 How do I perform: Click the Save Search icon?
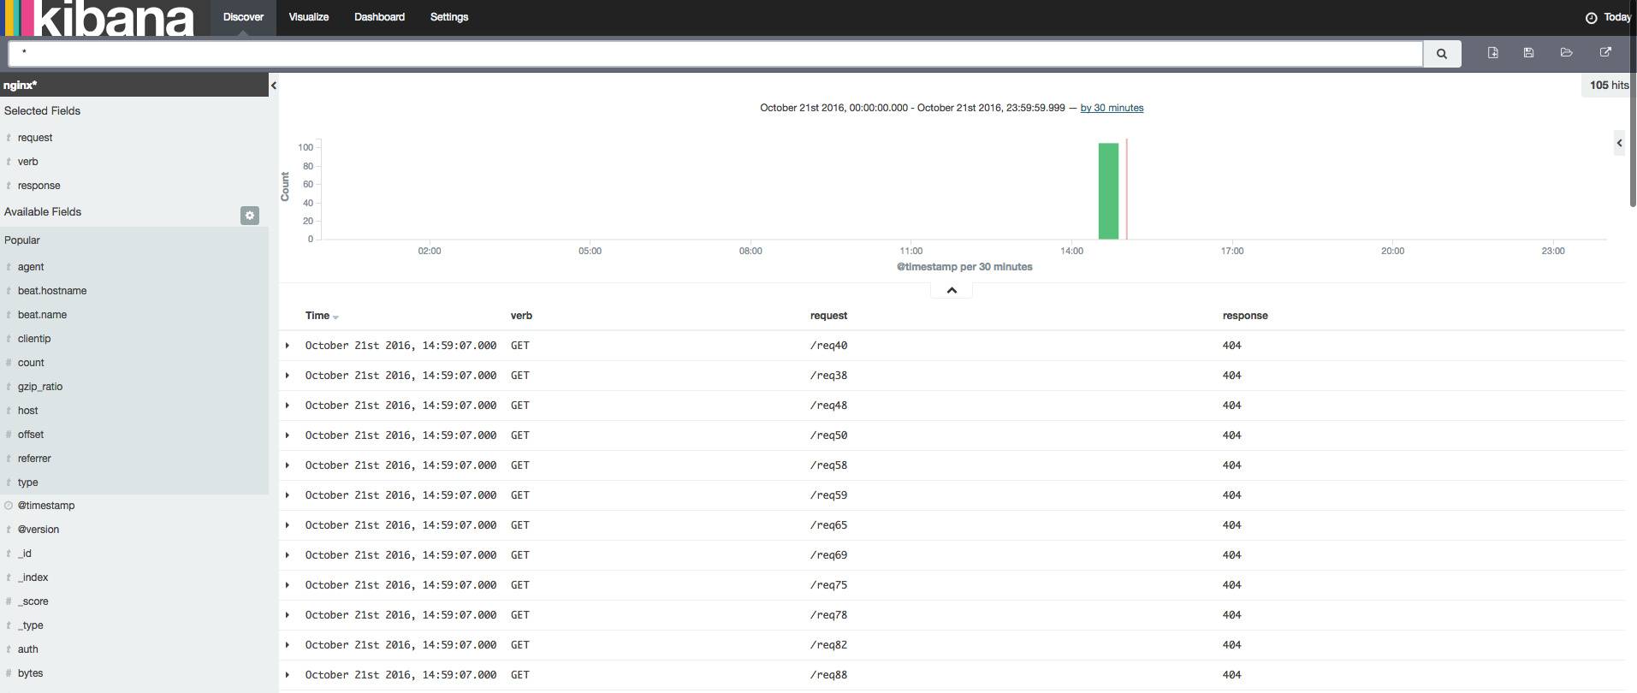(1529, 53)
